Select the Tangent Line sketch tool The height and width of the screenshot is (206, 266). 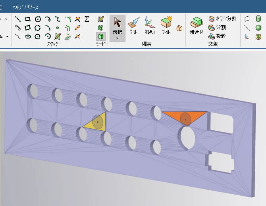pyautogui.click(x=18, y=28)
